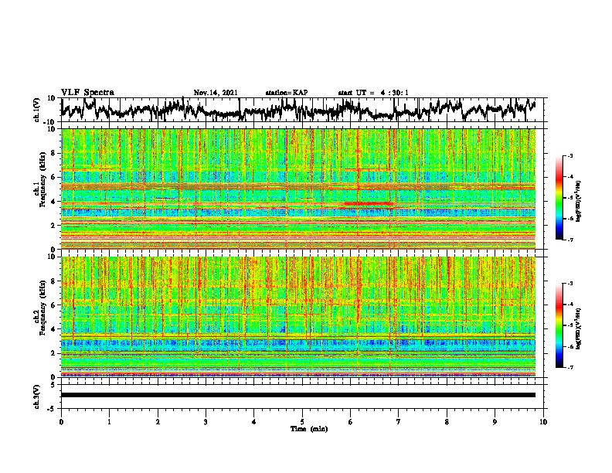Click the ch.1 voltage waveform trace

click(298, 110)
